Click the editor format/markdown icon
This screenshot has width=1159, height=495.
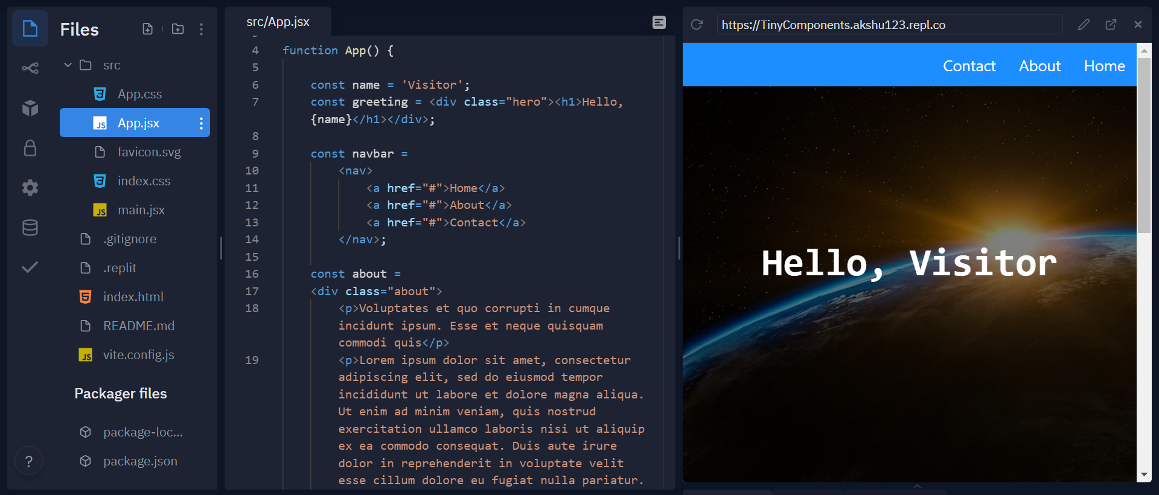pyautogui.click(x=659, y=22)
